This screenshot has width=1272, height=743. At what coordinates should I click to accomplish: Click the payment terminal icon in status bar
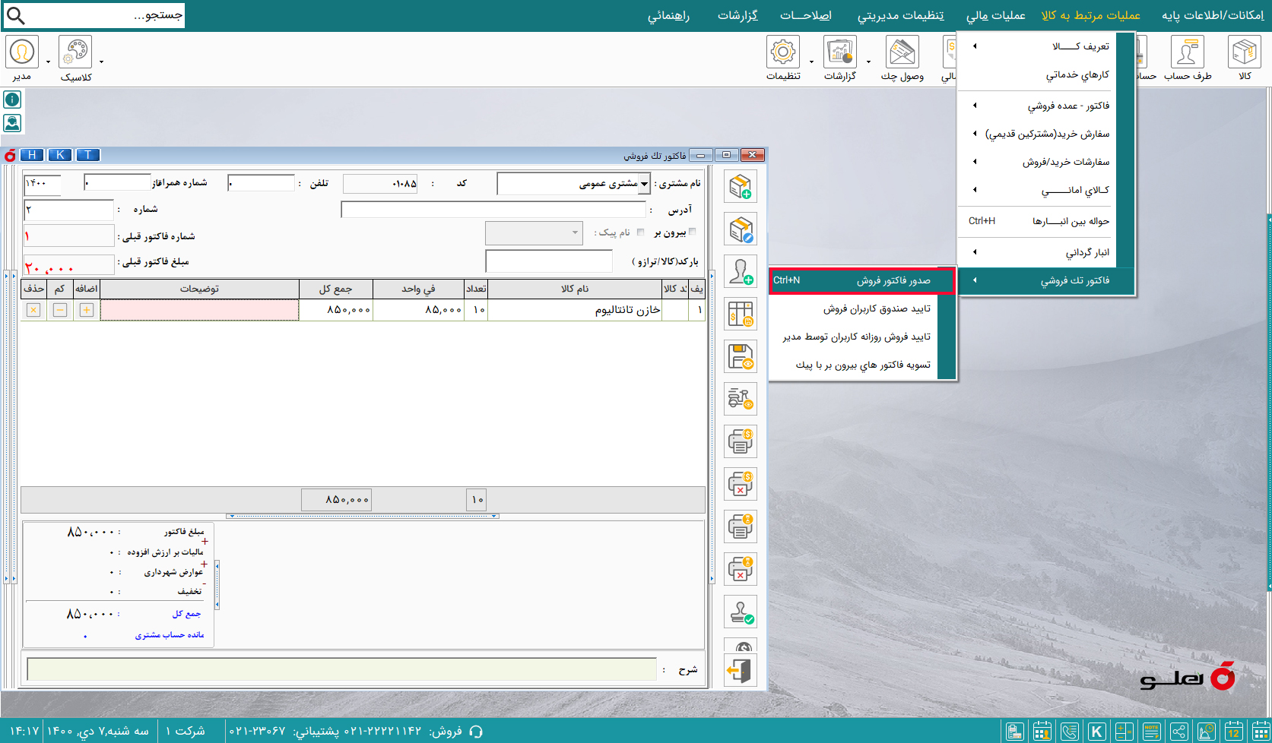click(1014, 732)
